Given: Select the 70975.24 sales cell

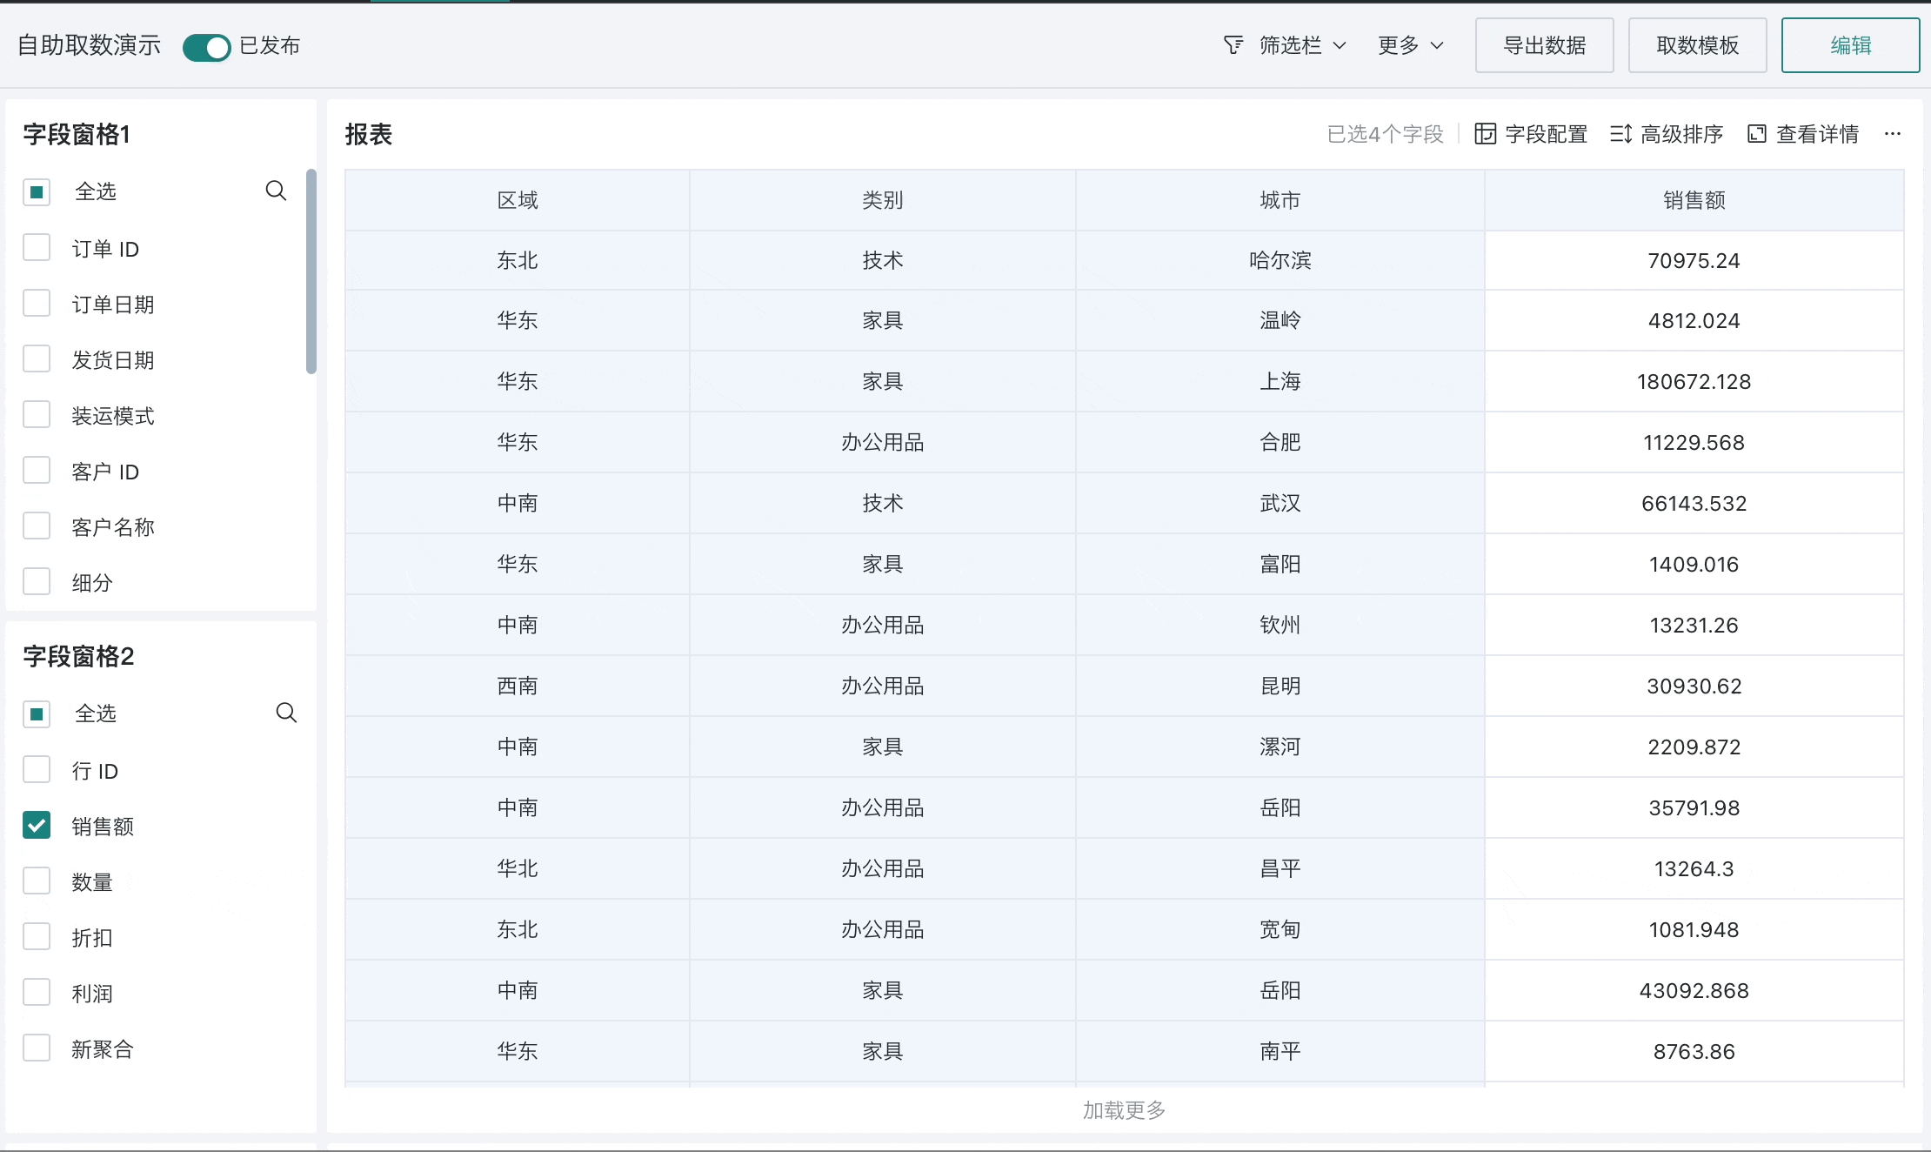Looking at the screenshot, I should coord(1694,260).
